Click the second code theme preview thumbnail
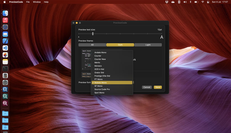This screenshot has width=231, height=133. [x=86, y=75]
